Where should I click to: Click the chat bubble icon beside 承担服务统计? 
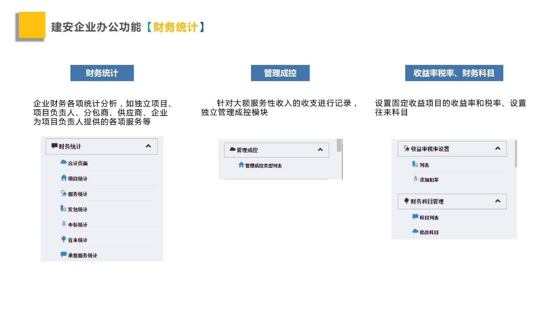pyautogui.click(x=63, y=254)
